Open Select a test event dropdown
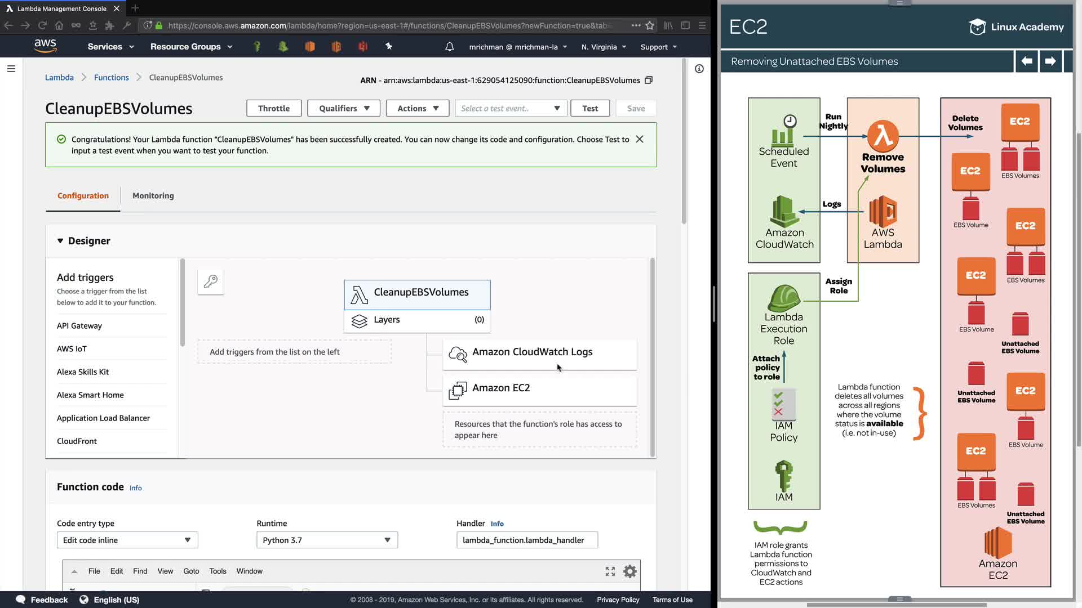 pos(511,108)
